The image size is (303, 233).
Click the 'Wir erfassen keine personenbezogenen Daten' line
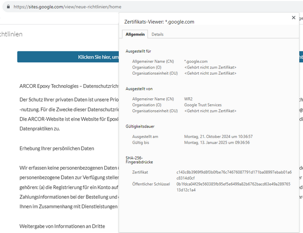69,168
